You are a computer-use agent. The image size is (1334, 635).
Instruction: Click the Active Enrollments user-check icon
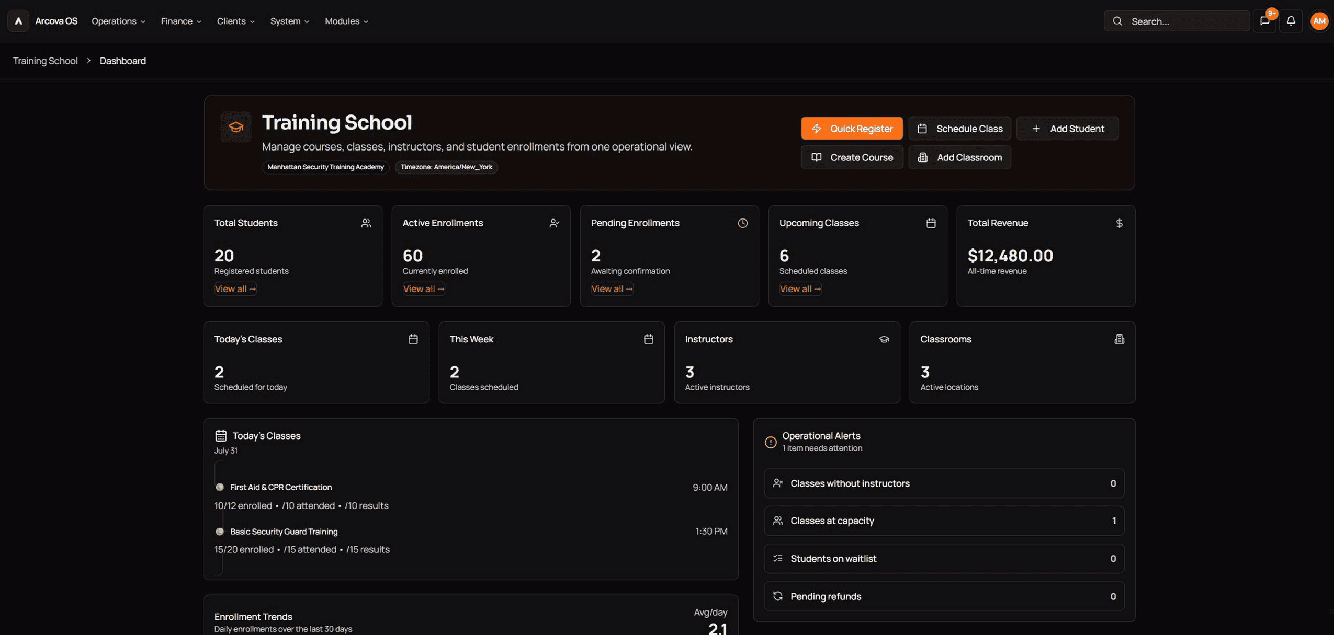(555, 223)
